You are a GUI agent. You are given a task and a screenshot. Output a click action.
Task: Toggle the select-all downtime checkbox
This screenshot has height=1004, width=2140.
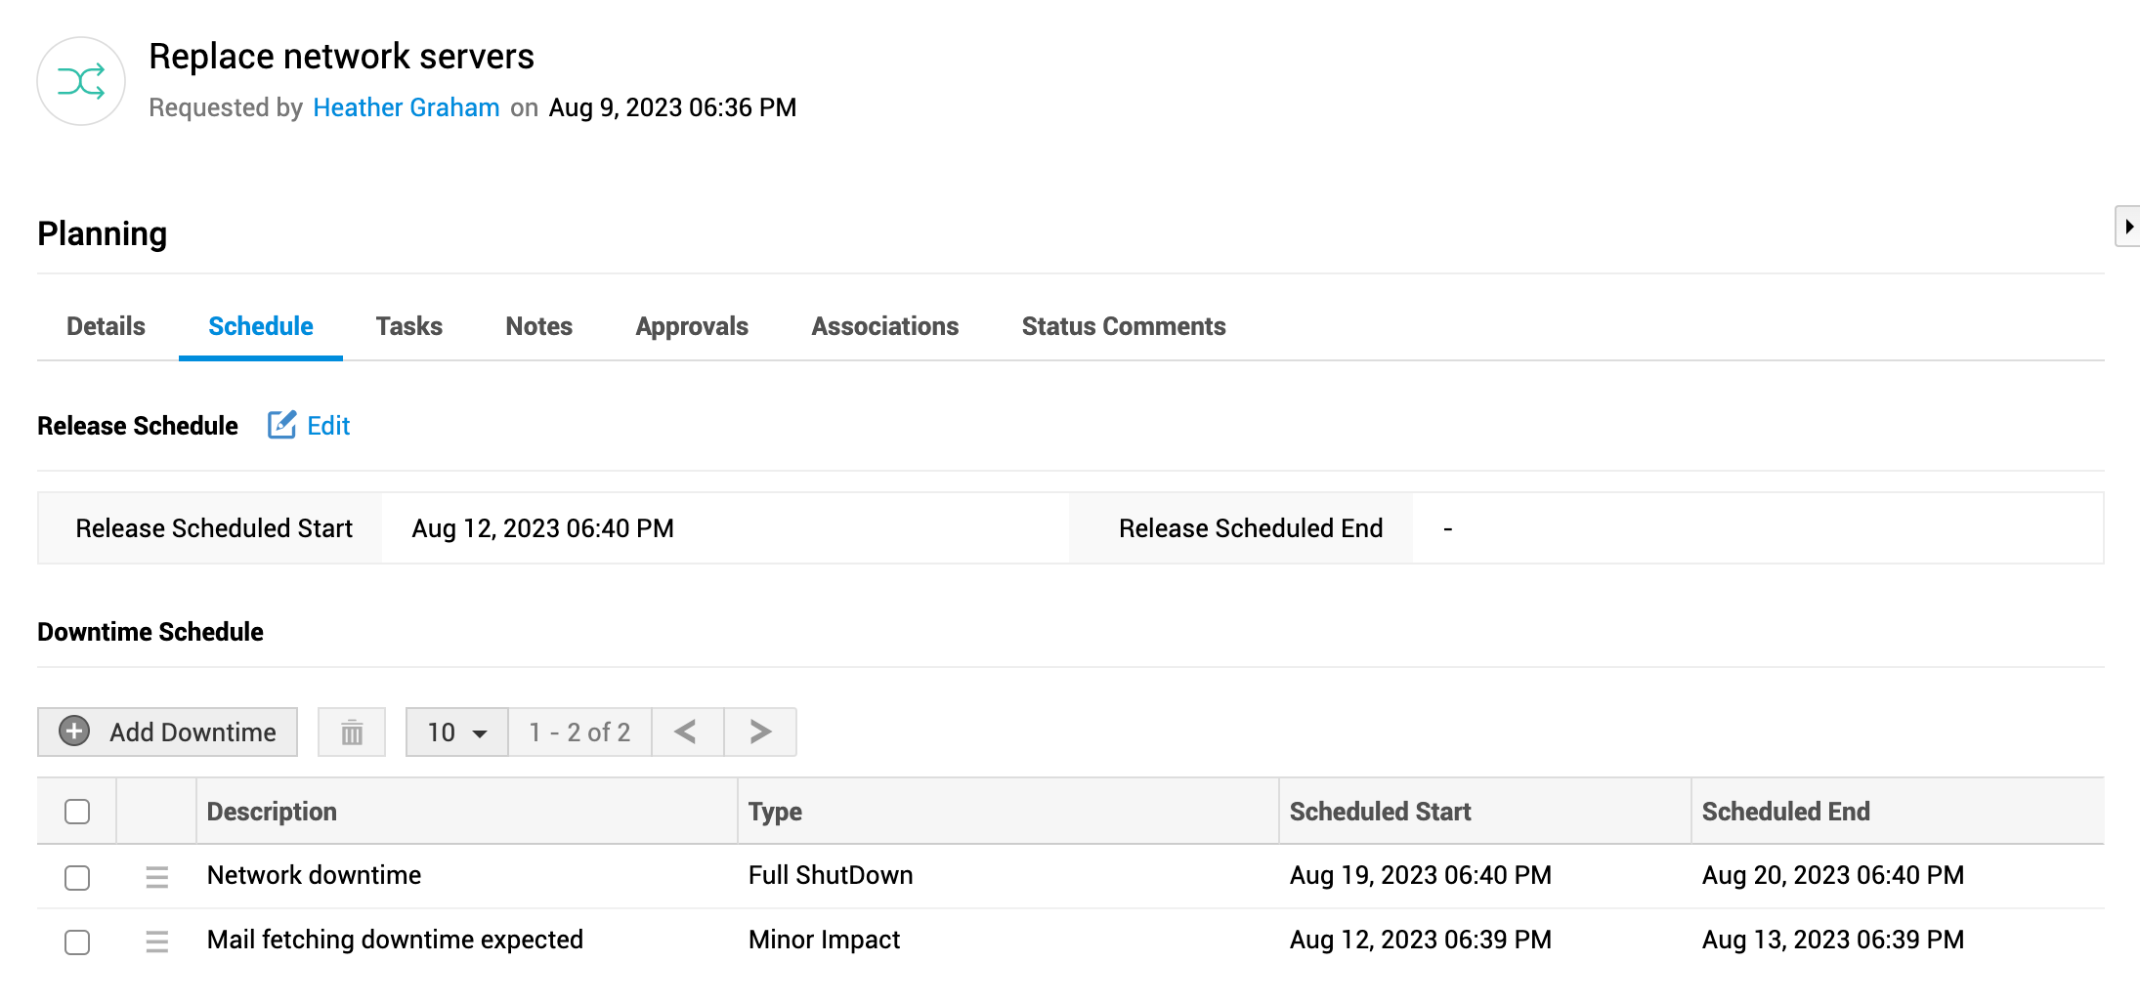click(x=77, y=812)
